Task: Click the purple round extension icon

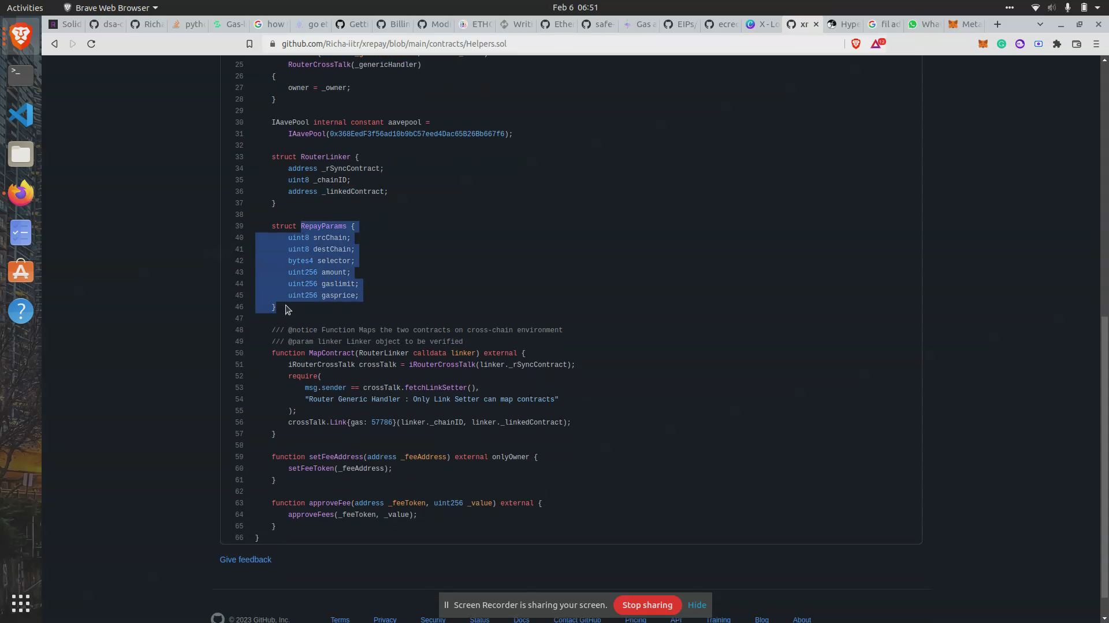Action: (1020, 44)
